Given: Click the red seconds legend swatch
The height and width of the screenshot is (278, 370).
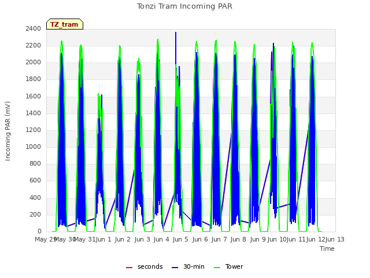Looking at the screenshot, I should [x=129, y=268].
